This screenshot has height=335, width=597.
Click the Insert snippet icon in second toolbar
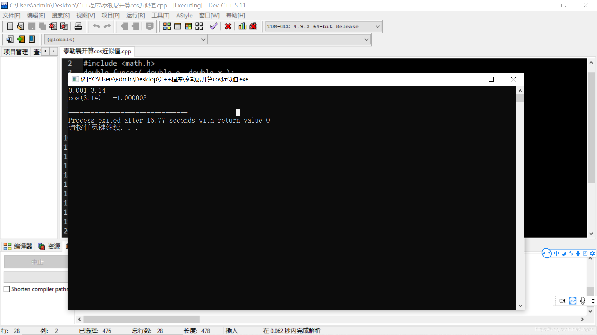coord(10,39)
